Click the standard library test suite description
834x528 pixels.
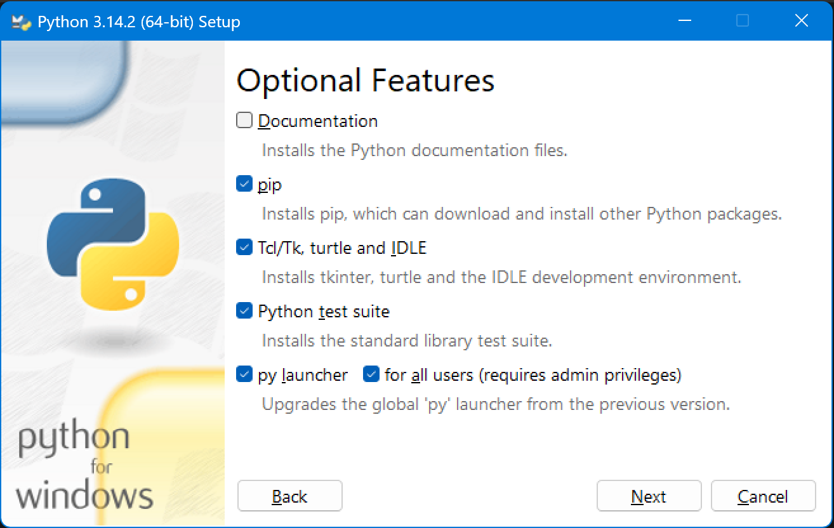click(x=407, y=341)
